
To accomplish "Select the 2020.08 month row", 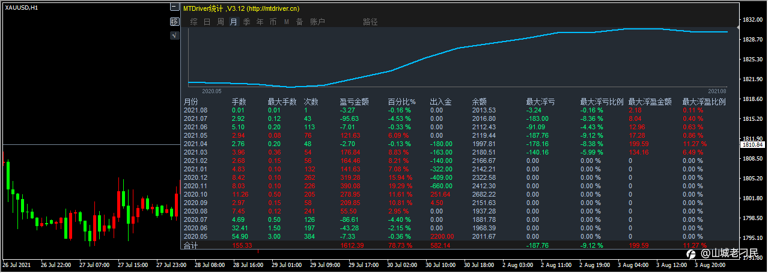I will [x=460, y=212].
